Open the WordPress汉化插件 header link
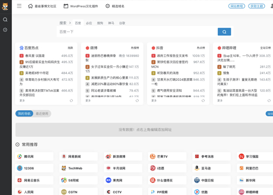Screen dimensions: 273x195 (80, 6)
